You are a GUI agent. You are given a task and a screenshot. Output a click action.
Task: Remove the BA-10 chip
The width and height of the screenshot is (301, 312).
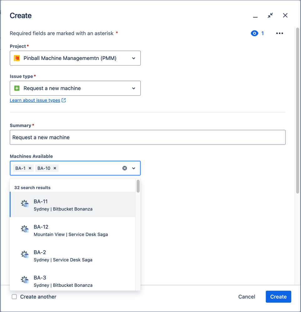pyautogui.click(x=55, y=168)
